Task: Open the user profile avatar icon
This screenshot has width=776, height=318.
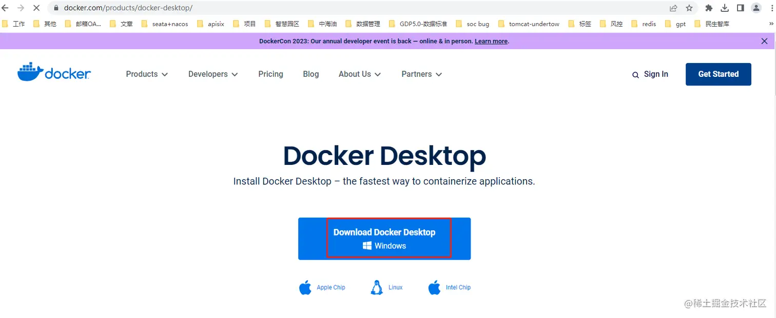Action: point(756,8)
